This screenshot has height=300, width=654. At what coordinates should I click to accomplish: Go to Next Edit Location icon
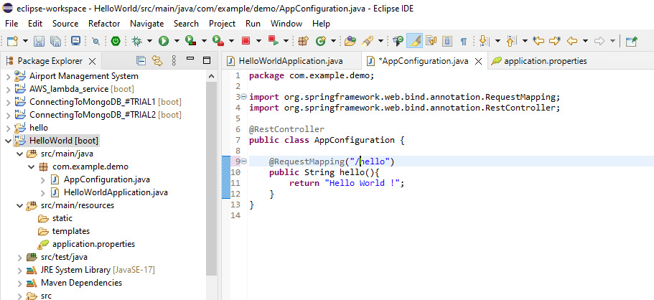coord(555,41)
